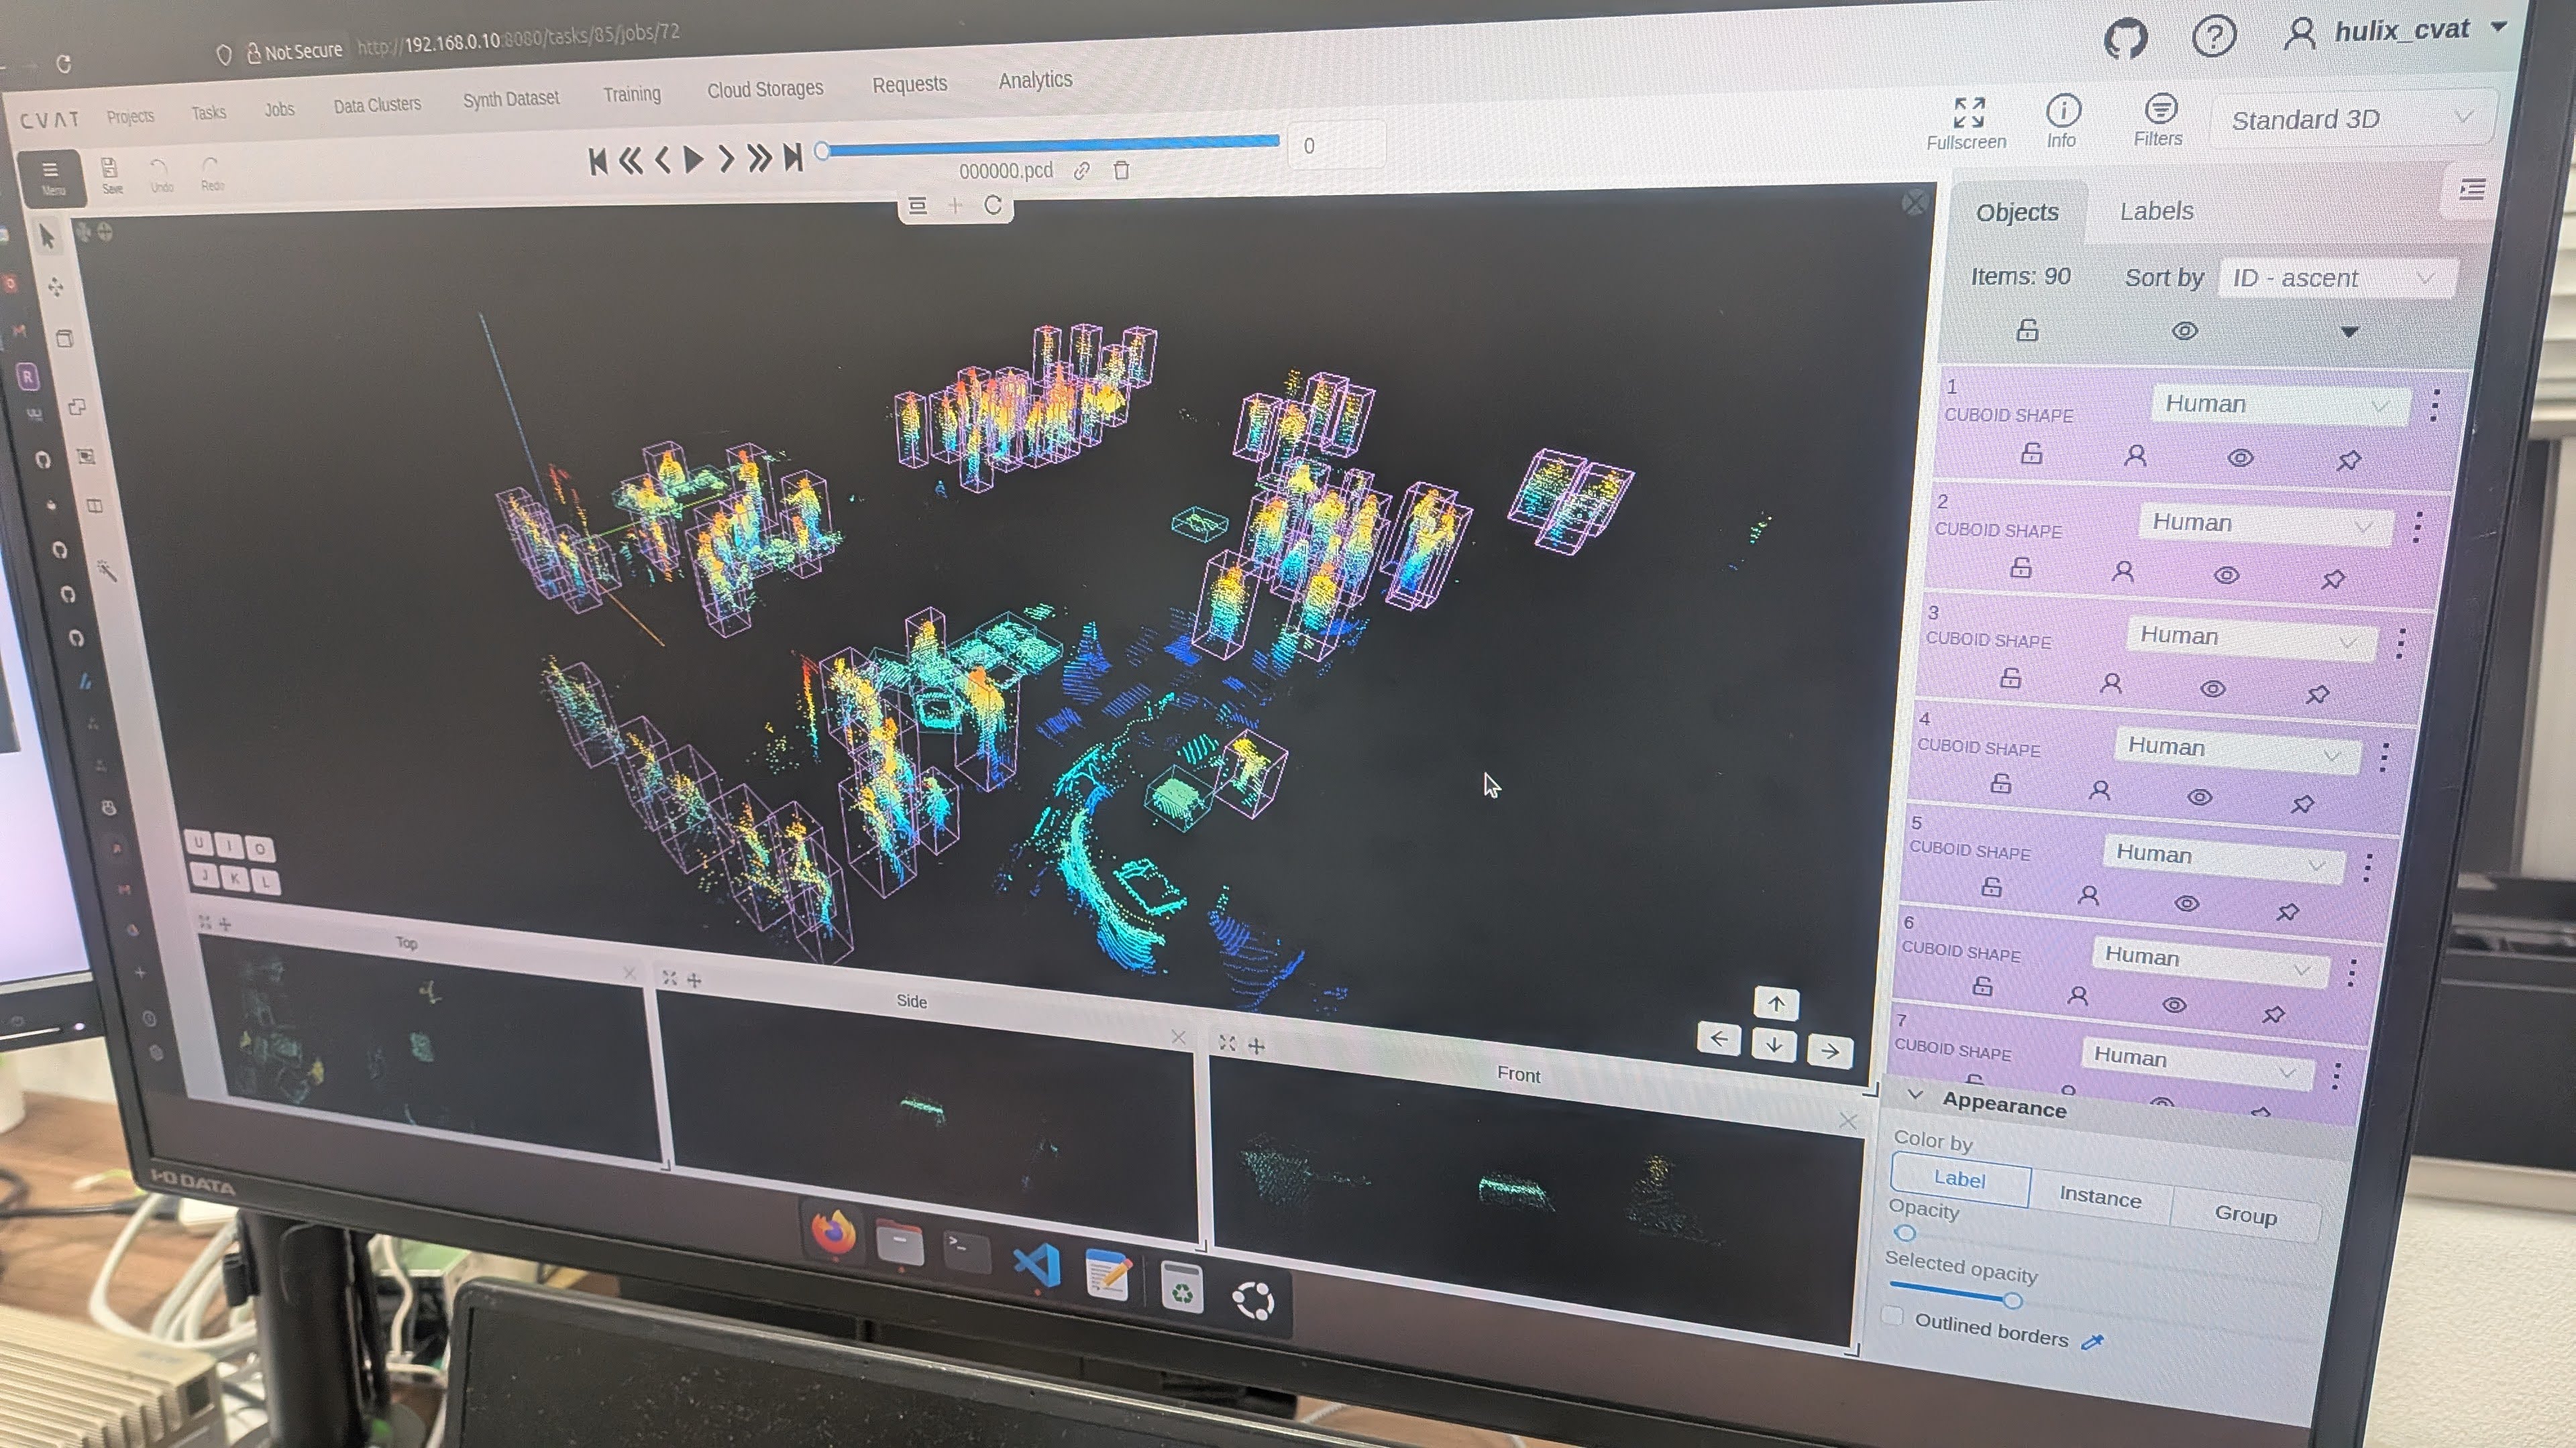Open the help question mark icon
This screenshot has width=2576, height=1448.
point(2214,37)
